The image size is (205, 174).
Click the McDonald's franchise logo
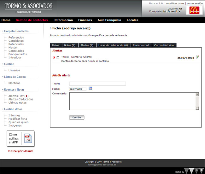pyautogui.click(x=194, y=10)
